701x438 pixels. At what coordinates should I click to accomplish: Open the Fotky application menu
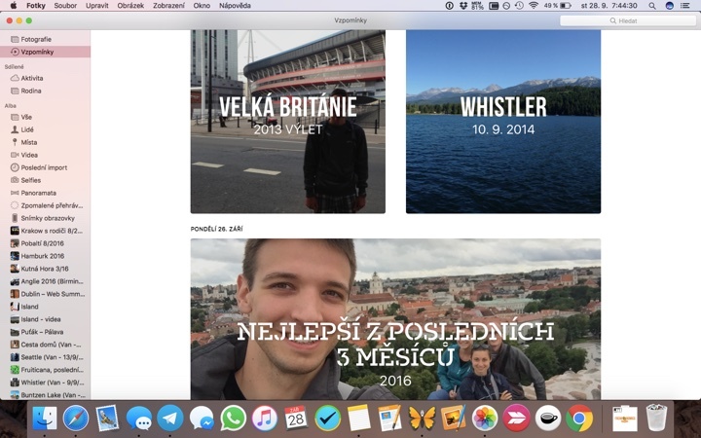click(36, 6)
